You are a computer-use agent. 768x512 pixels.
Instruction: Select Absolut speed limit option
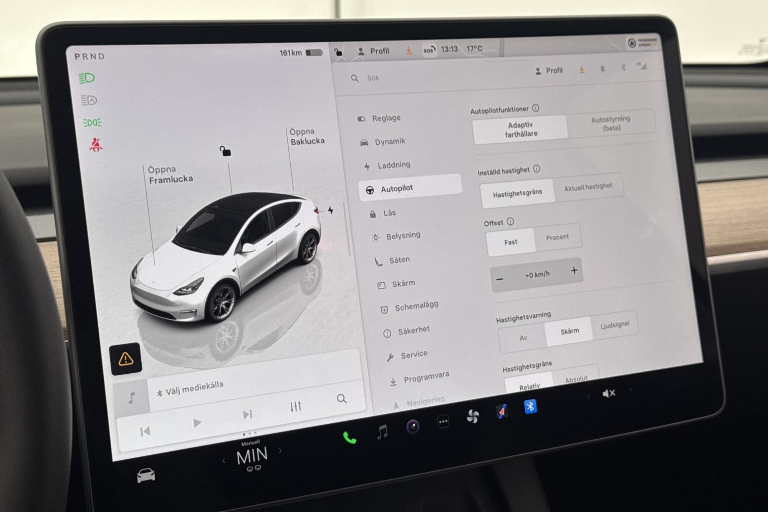click(x=576, y=379)
